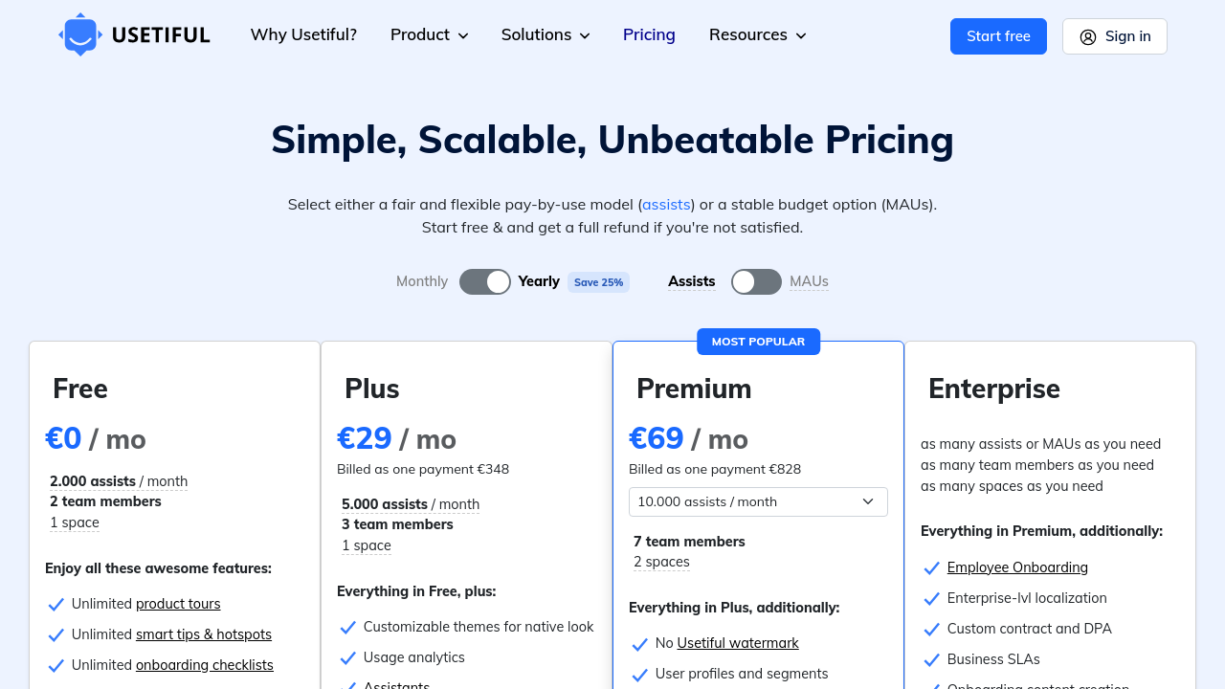Viewport: 1225px width, 689px height.
Task: Toggle the Assists/MAUs pricing switch
Action: tap(756, 281)
